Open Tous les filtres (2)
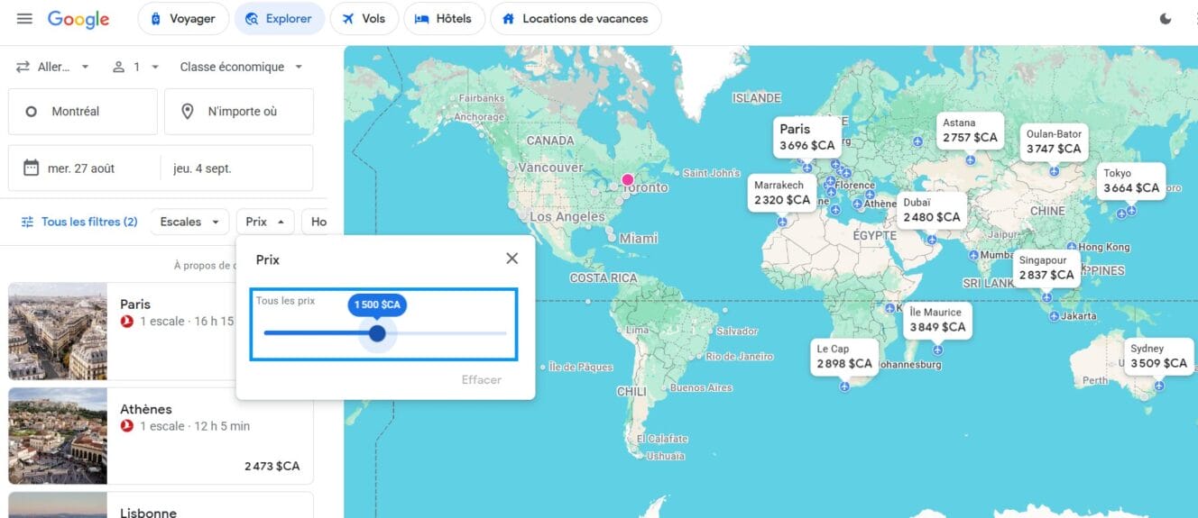The height and width of the screenshot is (518, 1198). (x=79, y=222)
